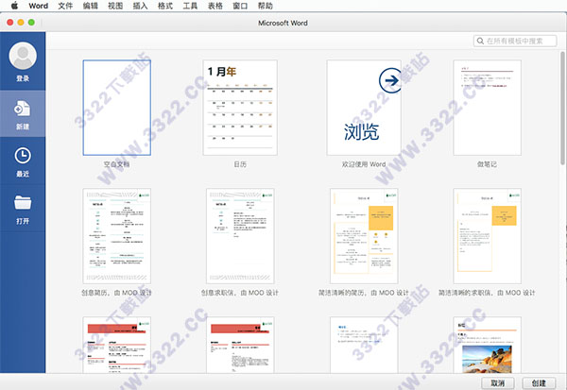Click the 简洁清晰的简历，由 MOO 设计 caption
This screenshot has width=567, height=390.
click(364, 293)
